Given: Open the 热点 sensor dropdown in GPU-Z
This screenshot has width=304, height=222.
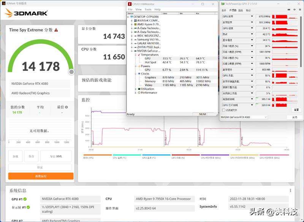Looking at the screenshot, I should [x=252, y=34].
